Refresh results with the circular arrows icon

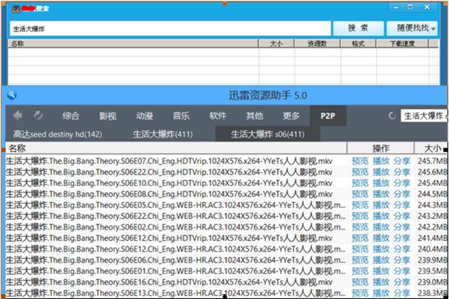tap(38, 116)
